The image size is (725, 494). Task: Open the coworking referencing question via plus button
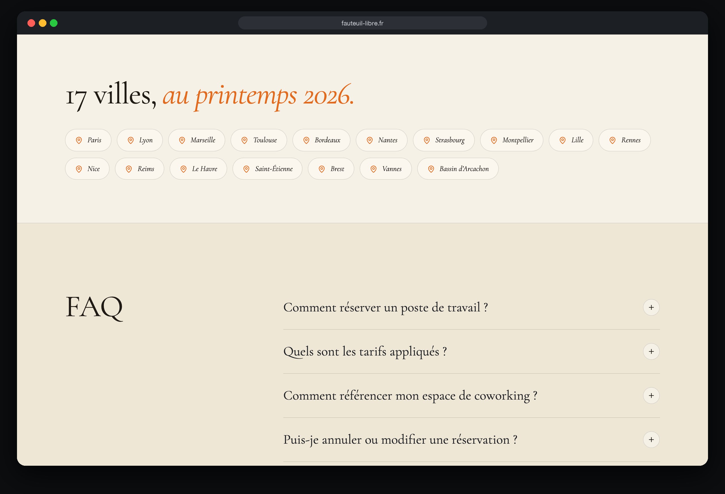pos(651,396)
